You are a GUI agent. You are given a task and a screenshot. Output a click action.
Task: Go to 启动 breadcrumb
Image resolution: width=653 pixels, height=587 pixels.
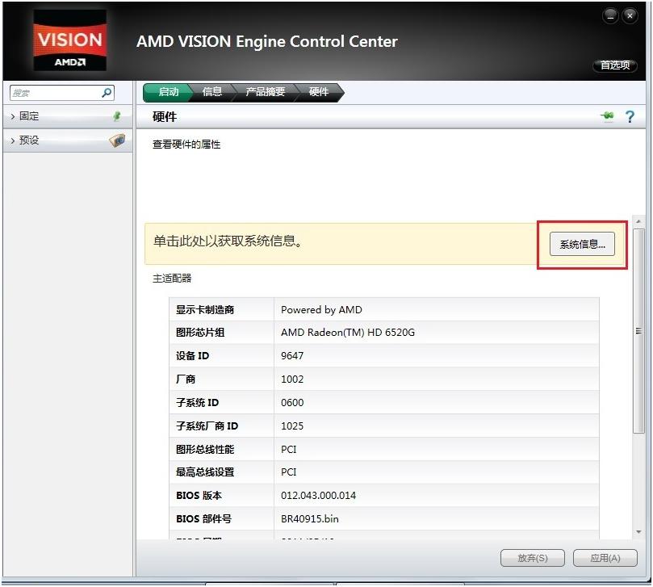[168, 92]
